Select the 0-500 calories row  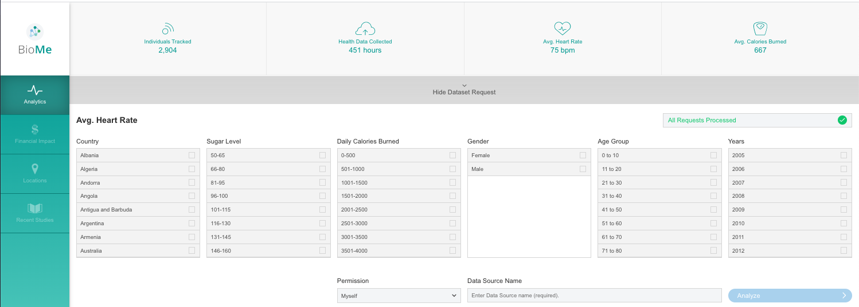399,155
